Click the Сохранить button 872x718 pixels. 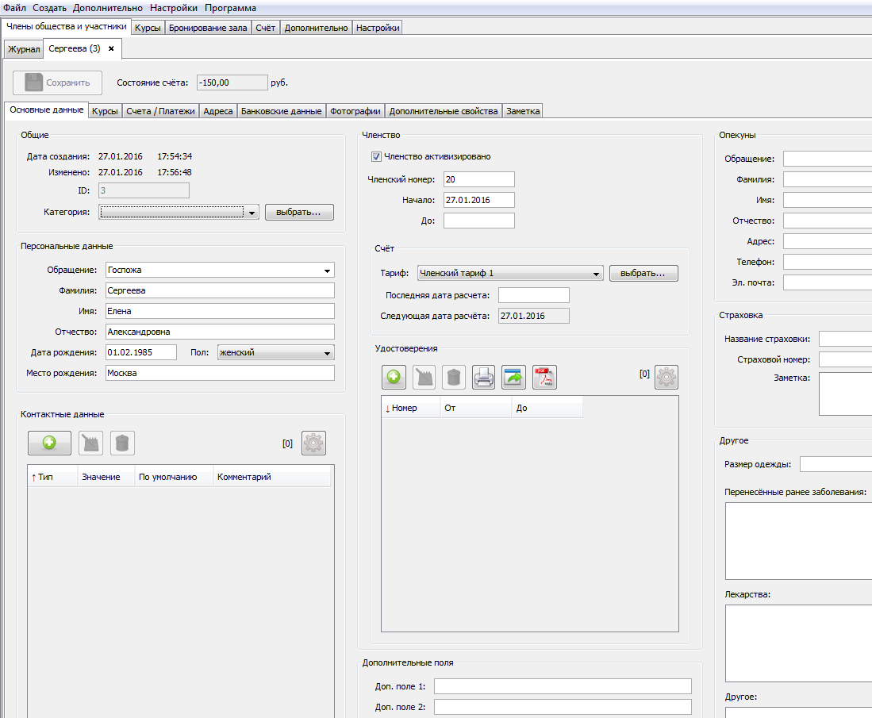pyautogui.click(x=57, y=83)
